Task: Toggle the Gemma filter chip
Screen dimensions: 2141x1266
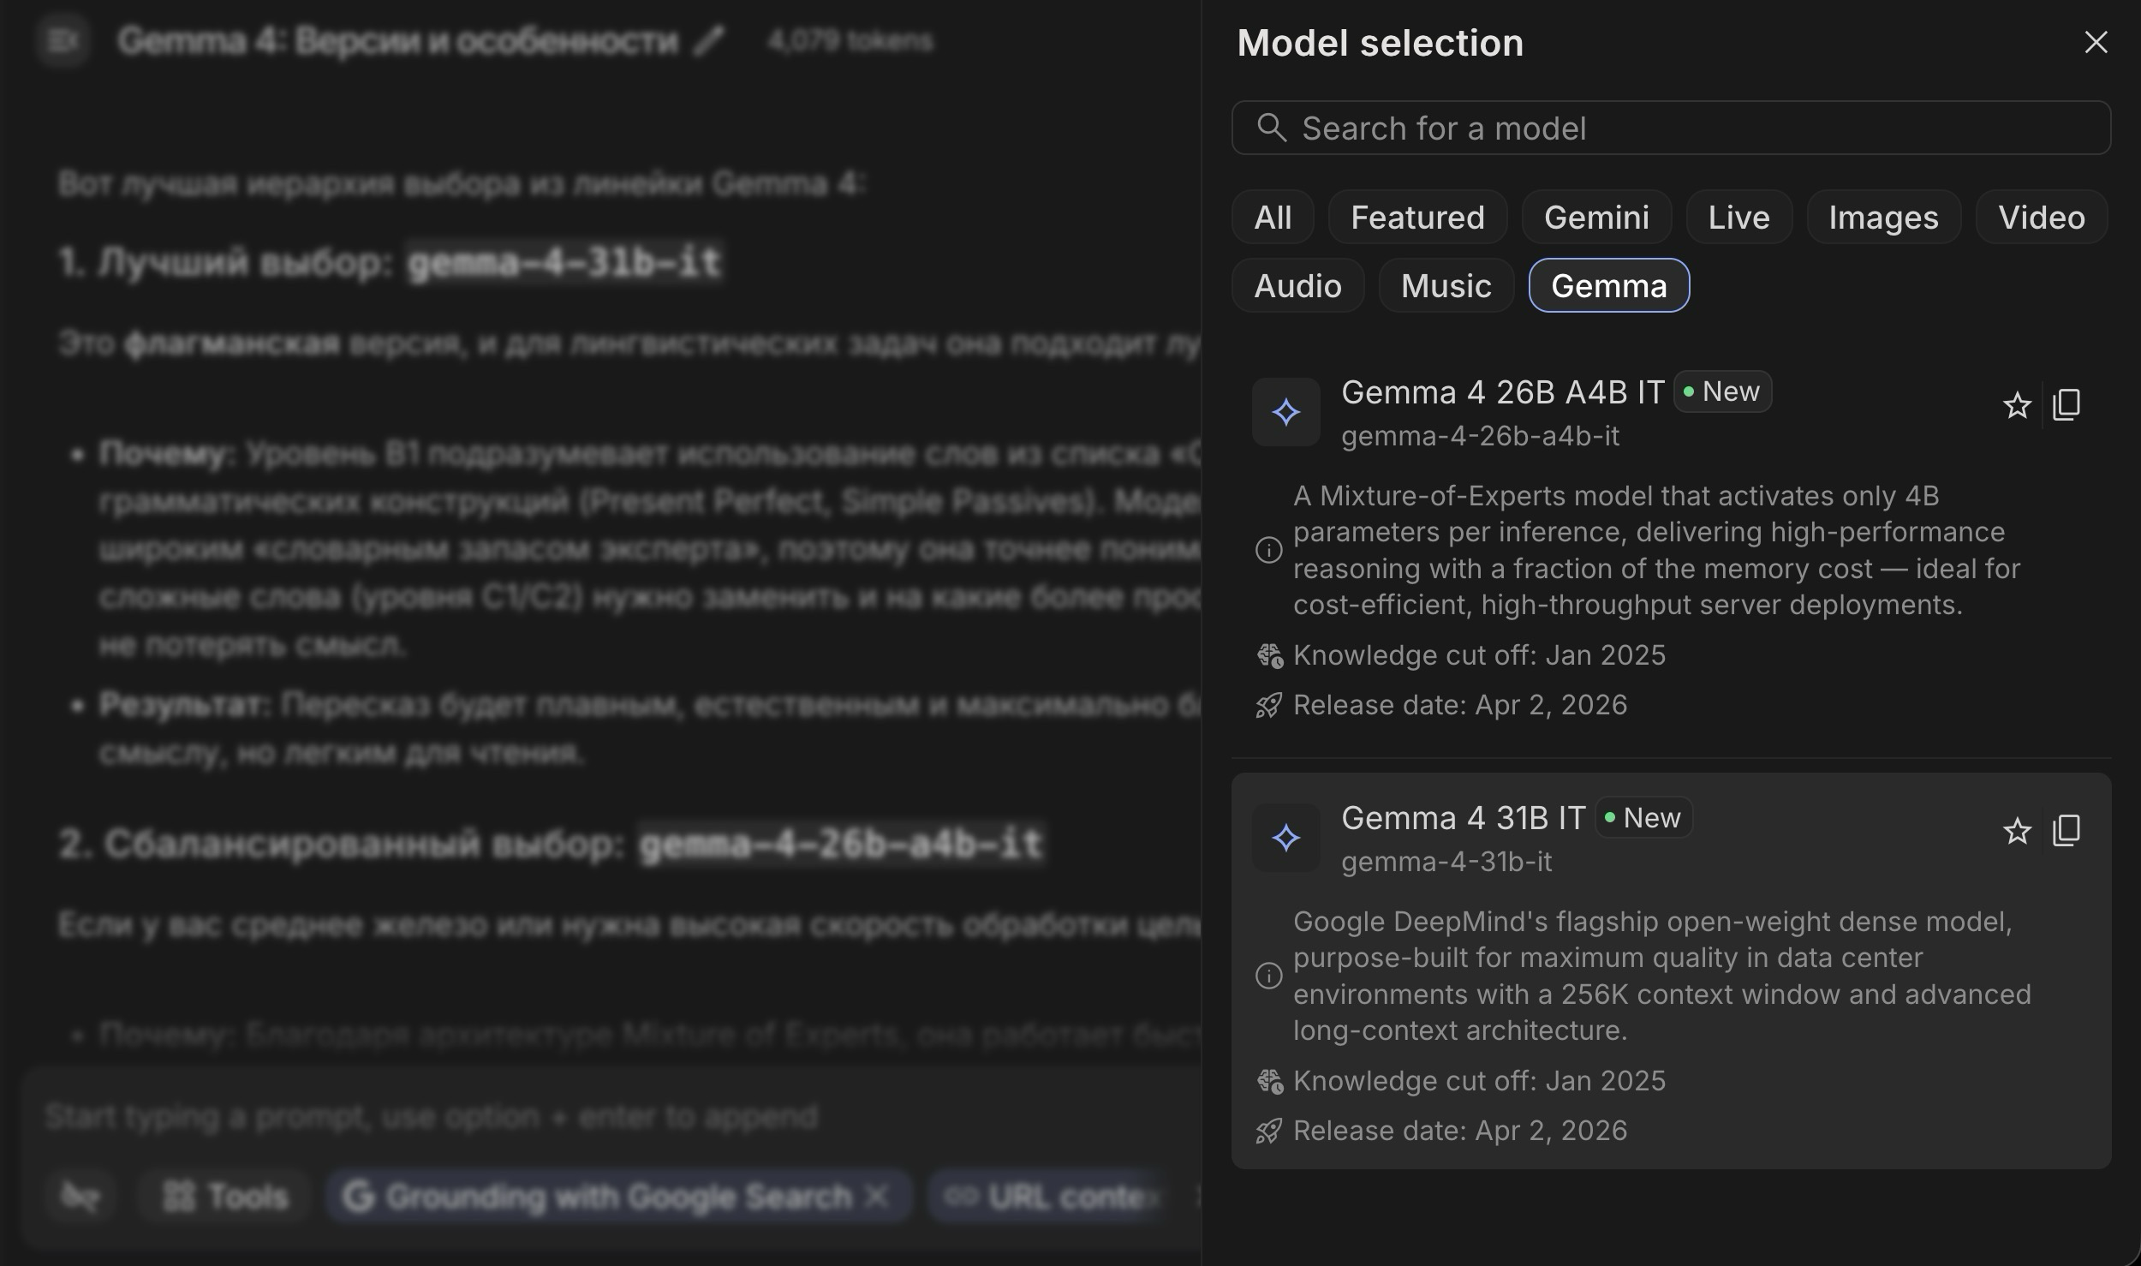Action: (x=1609, y=285)
